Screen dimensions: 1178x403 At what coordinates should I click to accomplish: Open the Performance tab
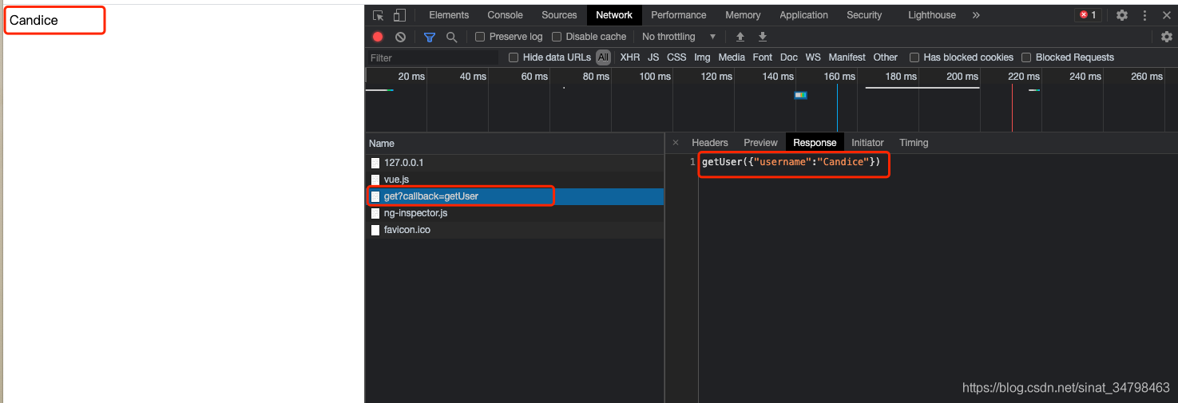[x=679, y=15]
